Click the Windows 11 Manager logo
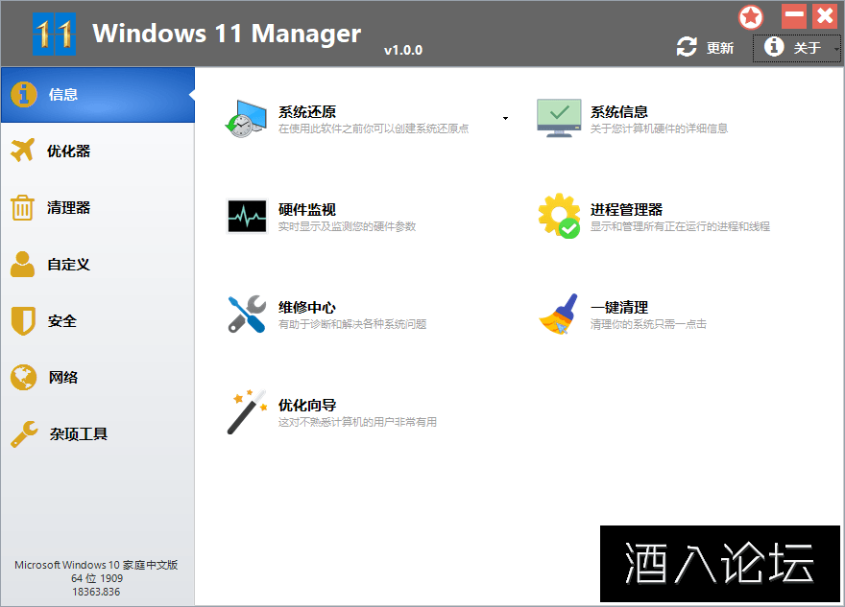845x607 pixels. click(53, 32)
